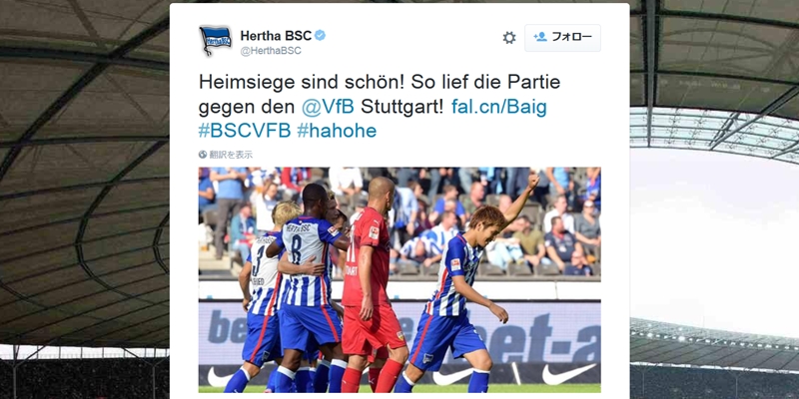Open the @HerthaBSC handle link

tap(271, 51)
